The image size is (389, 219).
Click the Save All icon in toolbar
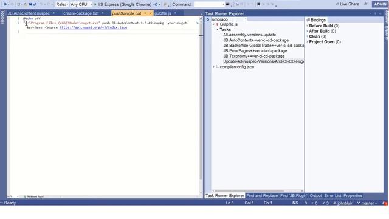35,4
